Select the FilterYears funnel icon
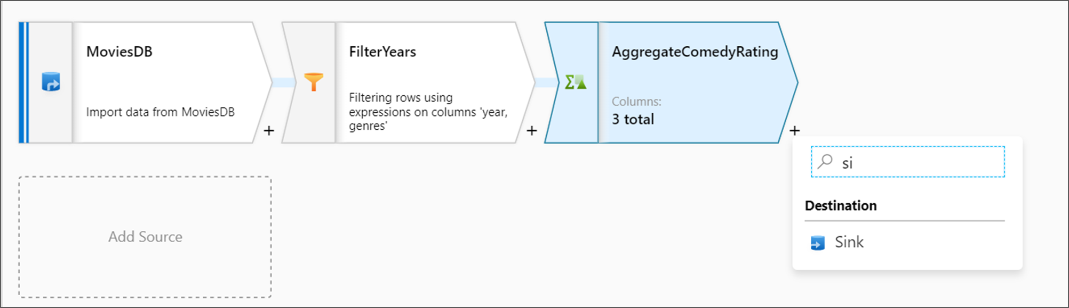1069x308 pixels. point(314,81)
